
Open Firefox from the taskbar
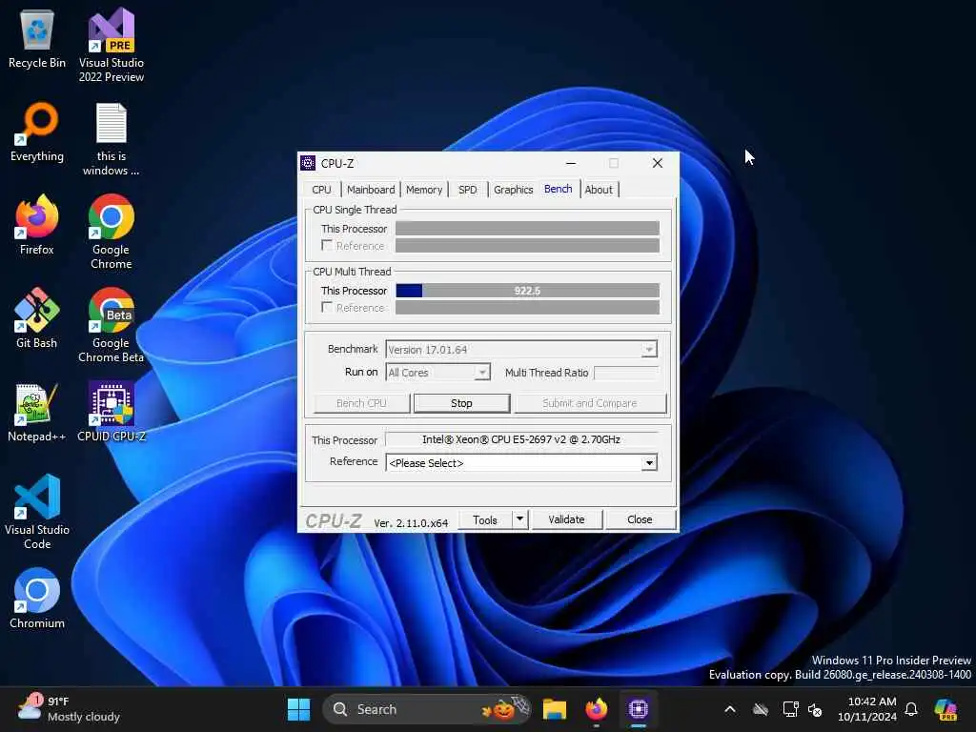(x=597, y=709)
